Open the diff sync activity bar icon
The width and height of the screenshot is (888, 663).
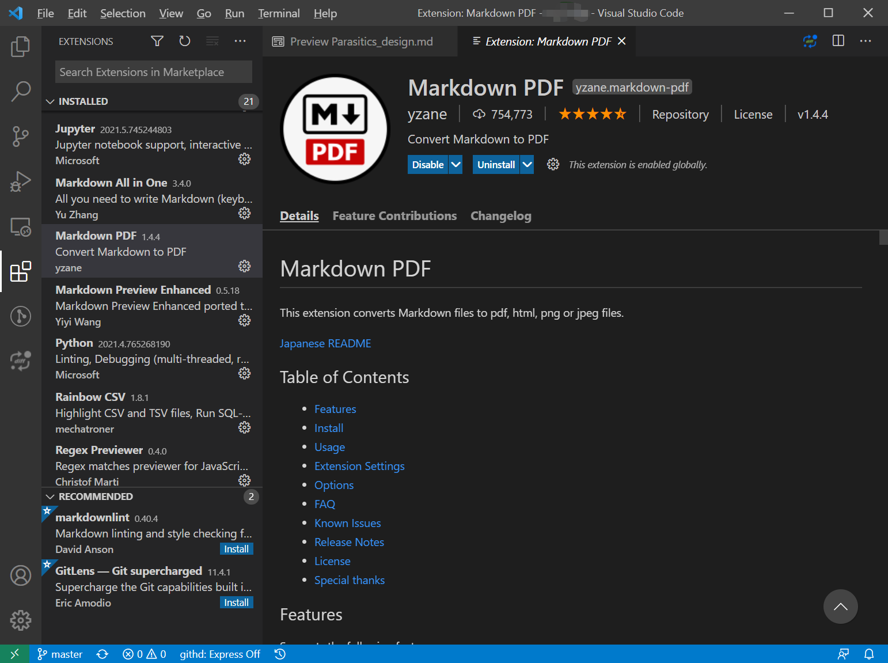pos(21,361)
